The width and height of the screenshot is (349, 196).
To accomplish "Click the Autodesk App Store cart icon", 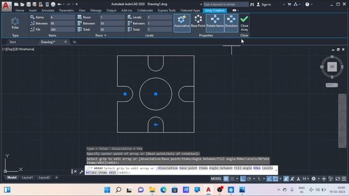I will (x=290, y=4).
